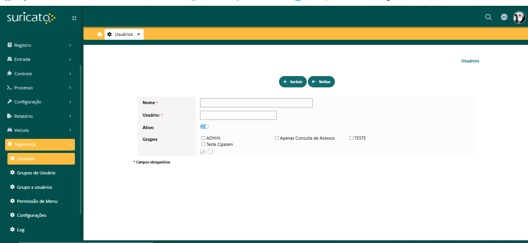Expand the Processo menu chevron
The height and width of the screenshot is (243, 528).
(70, 88)
